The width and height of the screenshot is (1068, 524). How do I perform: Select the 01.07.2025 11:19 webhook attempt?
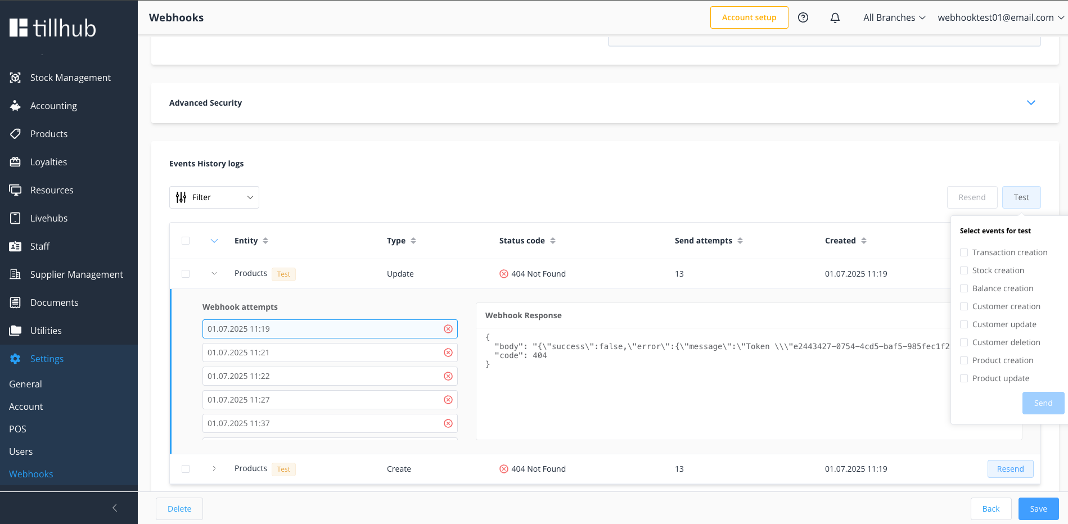(x=330, y=329)
